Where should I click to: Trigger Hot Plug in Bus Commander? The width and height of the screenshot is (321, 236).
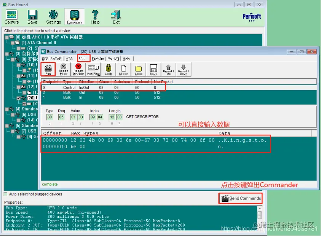[x=93, y=70]
